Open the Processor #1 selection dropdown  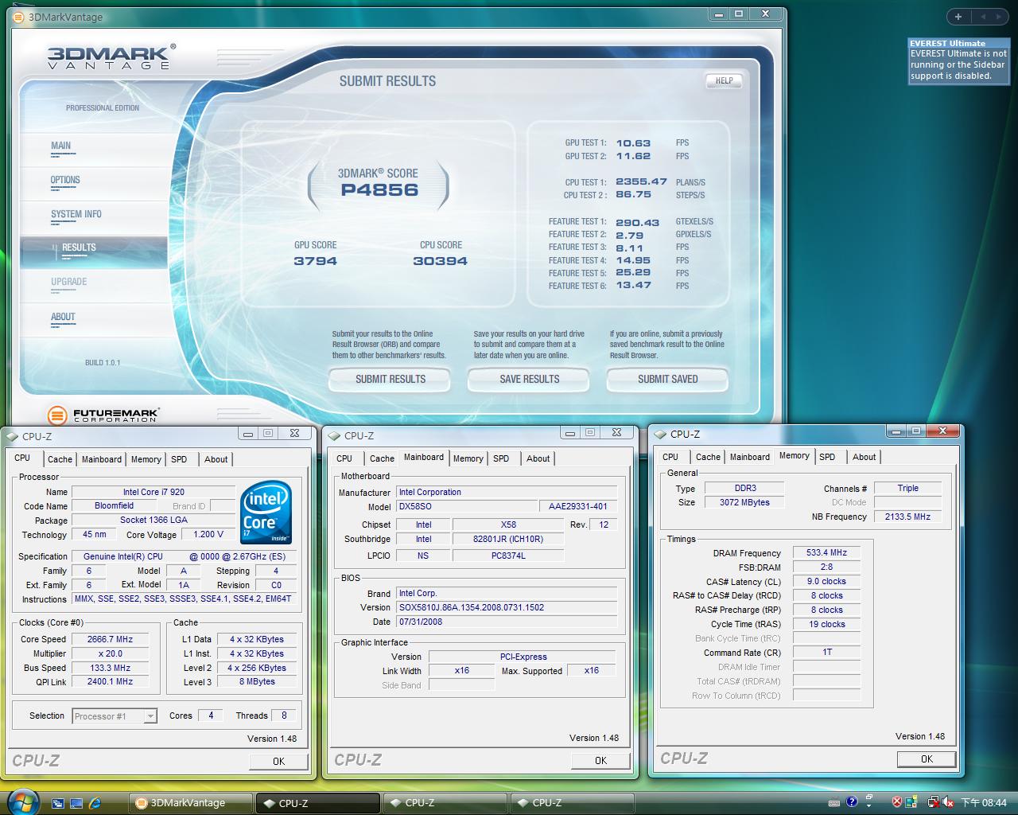[115, 716]
